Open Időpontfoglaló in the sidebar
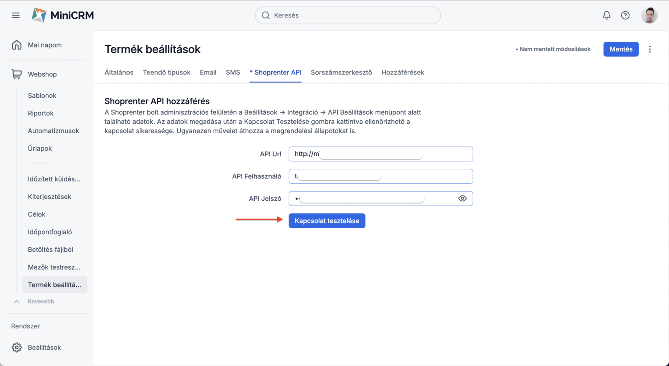The image size is (669, 366). (50, 232)
